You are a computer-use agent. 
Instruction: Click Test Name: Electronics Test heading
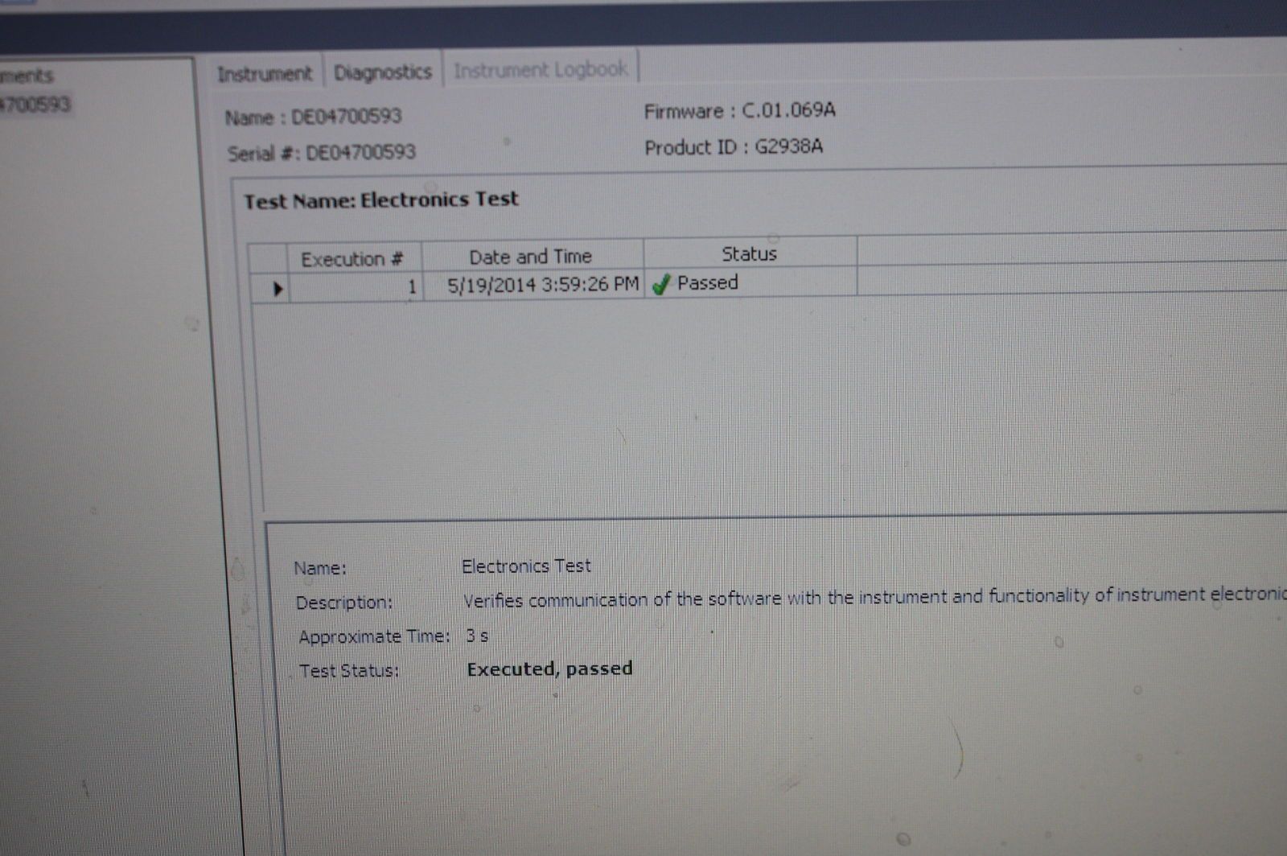[381, 200]
